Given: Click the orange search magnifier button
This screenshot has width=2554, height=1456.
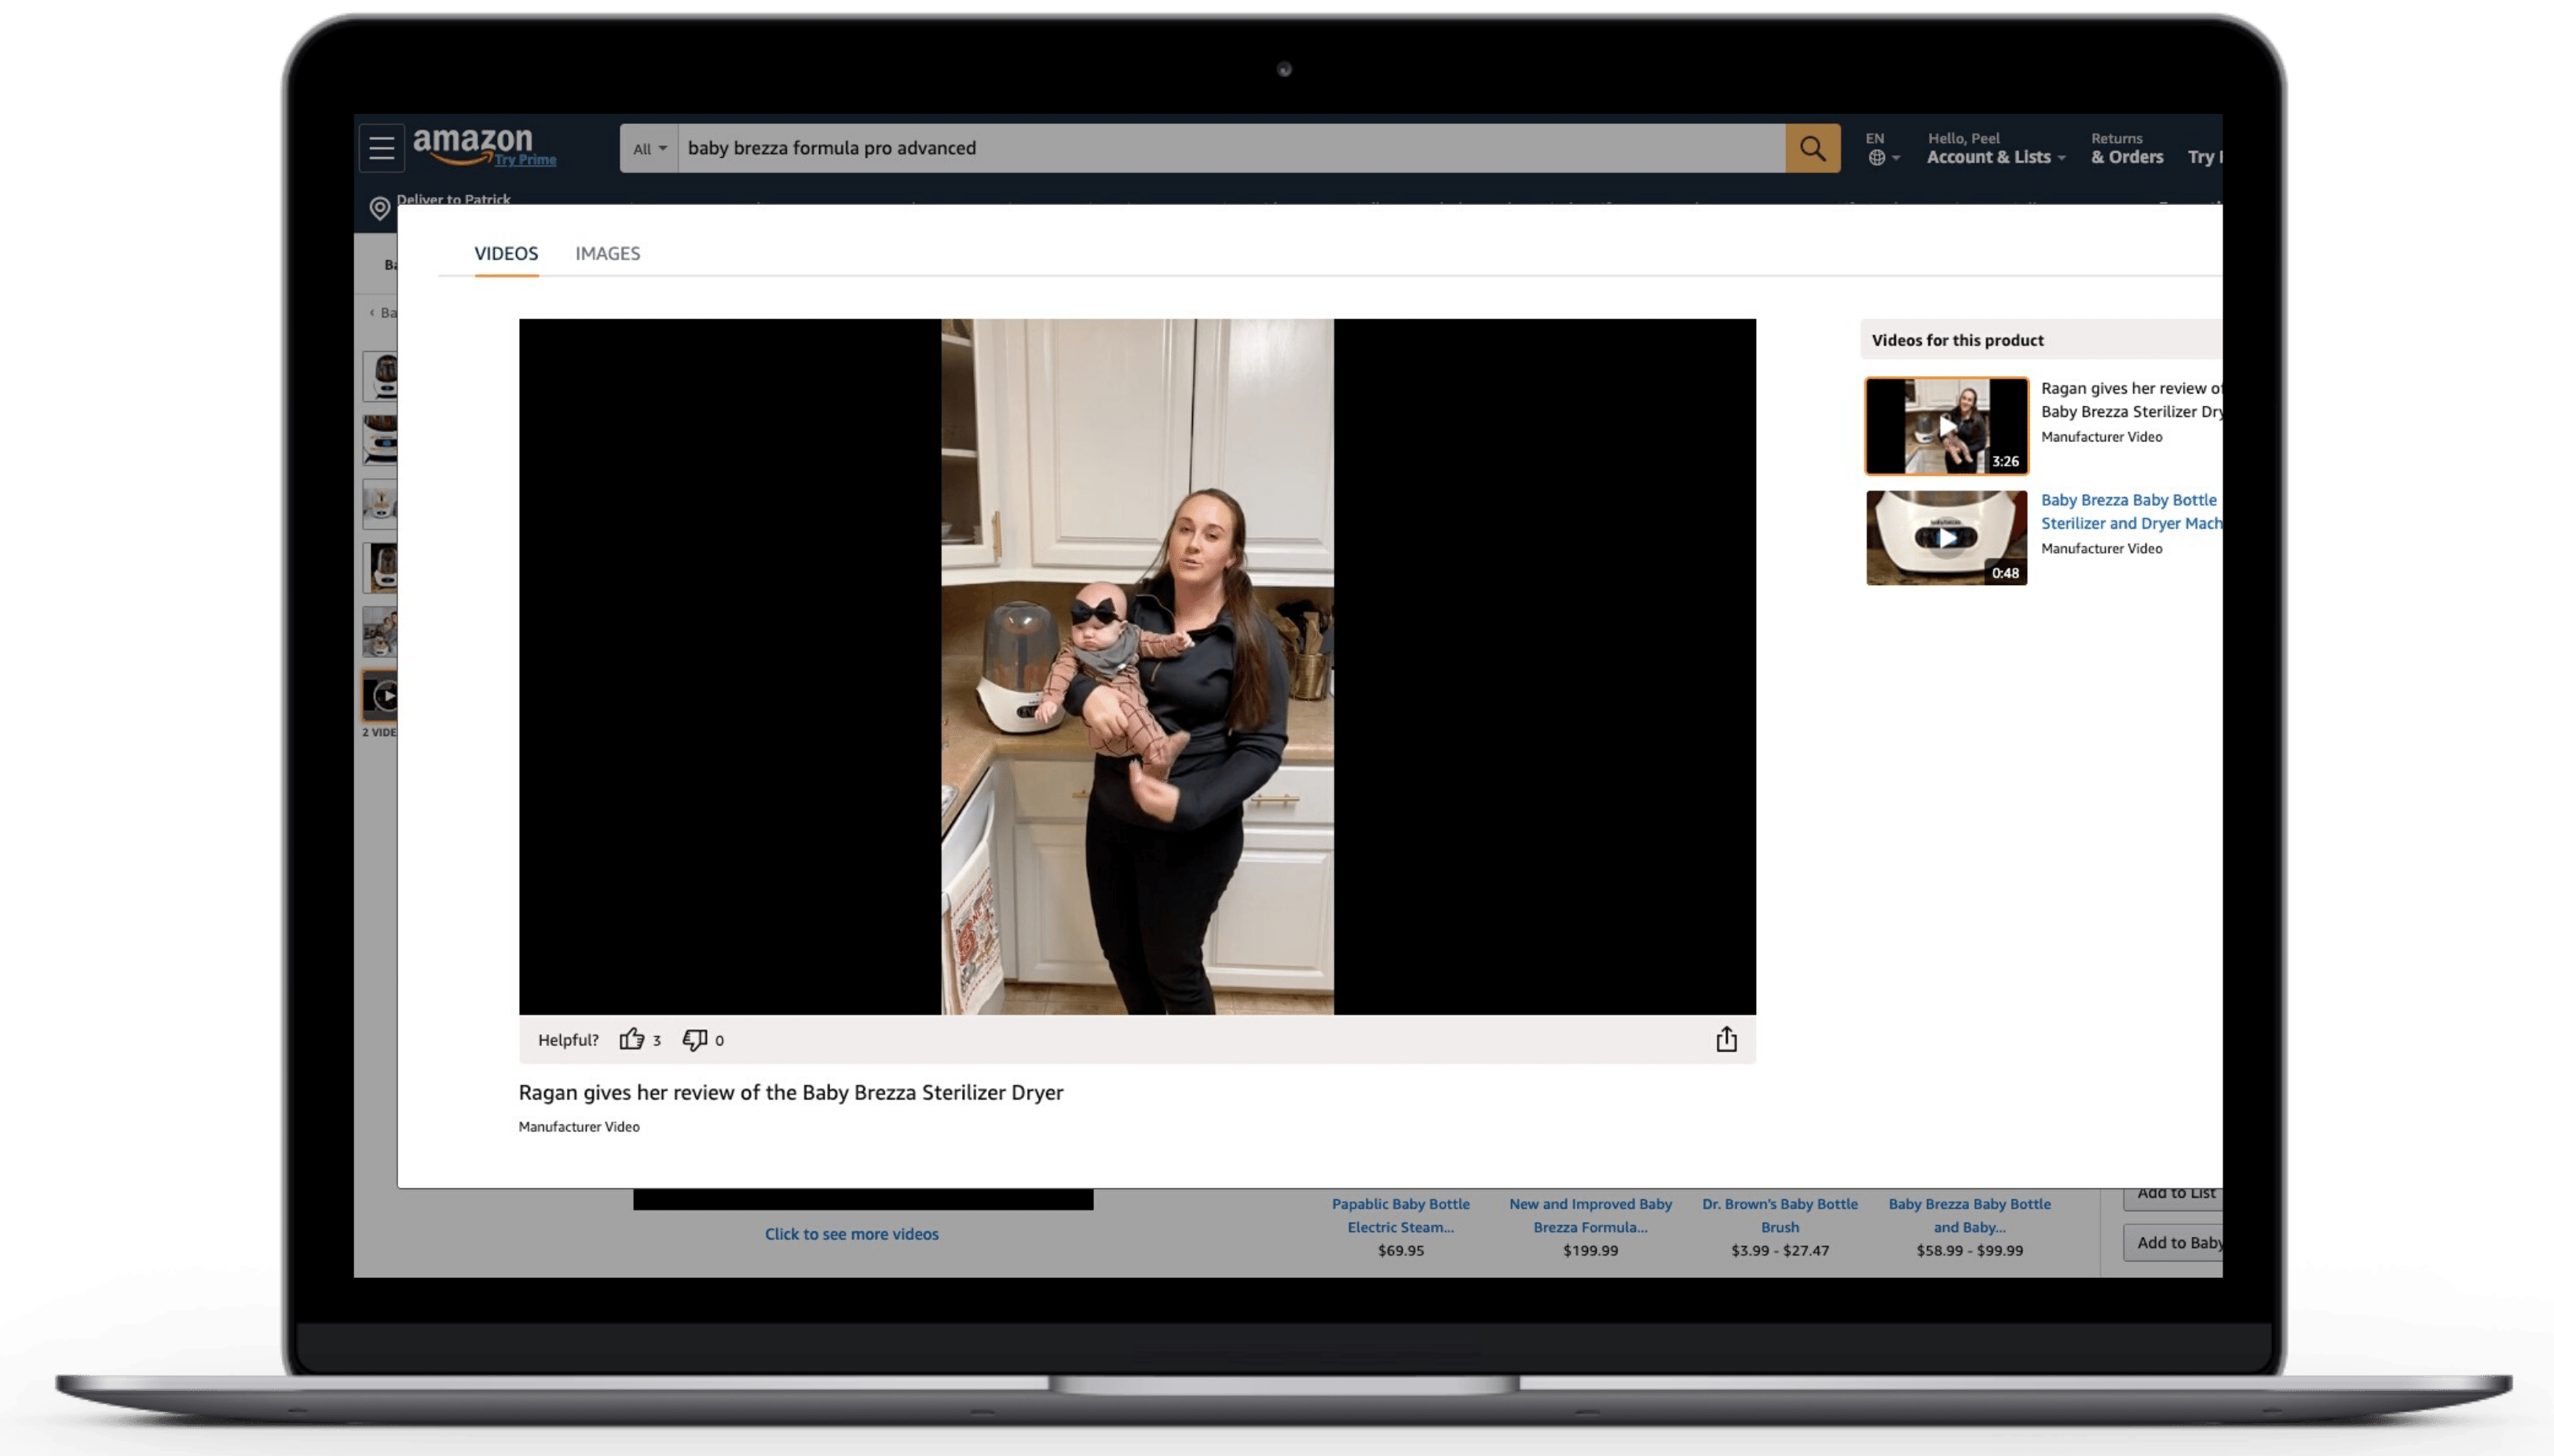Looking at the screenshot, I should point(1811,148).
